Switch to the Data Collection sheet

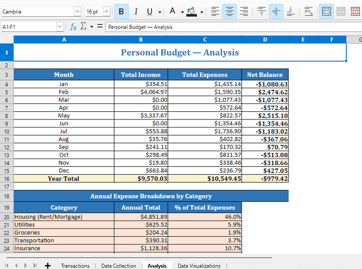pos(119,266)
